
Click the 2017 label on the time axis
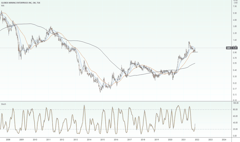(x=130, y=140)
